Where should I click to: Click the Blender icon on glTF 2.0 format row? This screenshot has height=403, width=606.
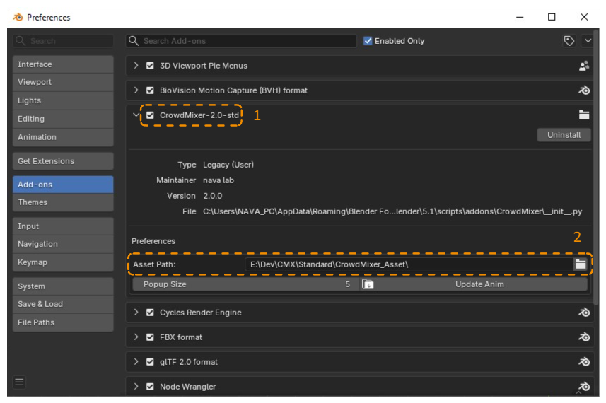click(583, 362)
